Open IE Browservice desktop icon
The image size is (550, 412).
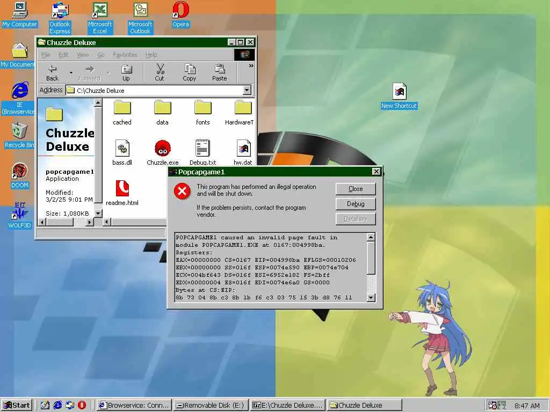[19, 99]
